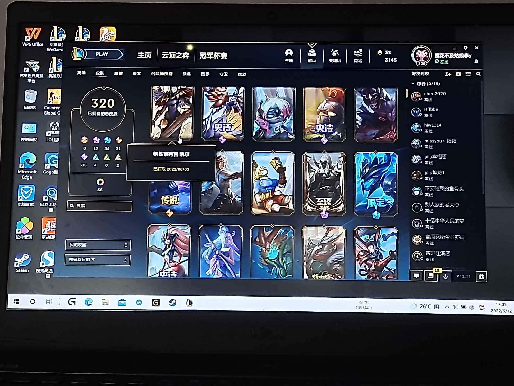Click the friends list view options icon

[468, 74]
